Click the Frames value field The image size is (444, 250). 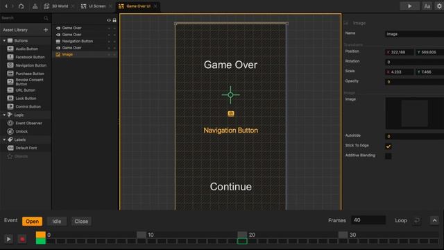click(368, 220)
